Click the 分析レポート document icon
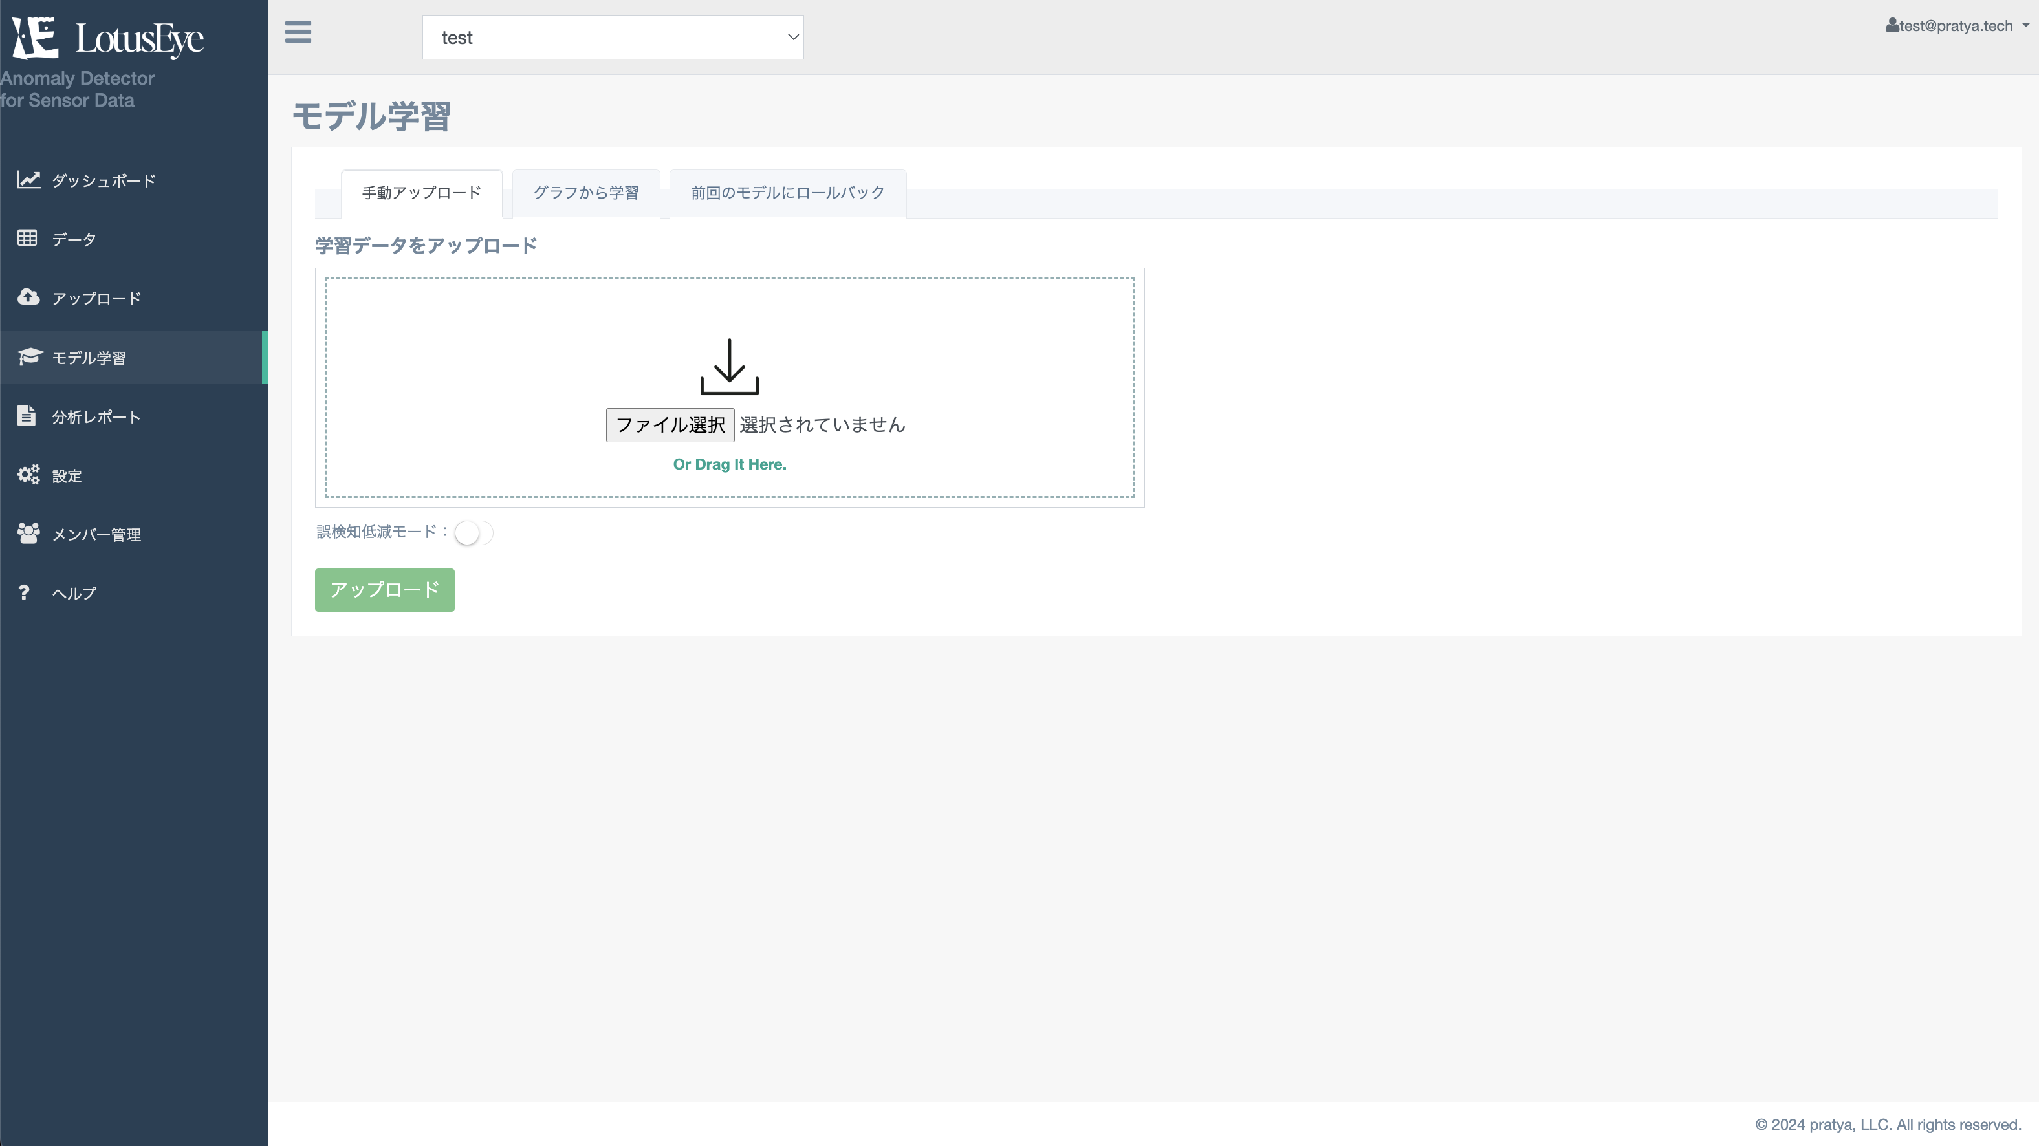Viewport: 2039px width, 1146px height. point(26,415)
